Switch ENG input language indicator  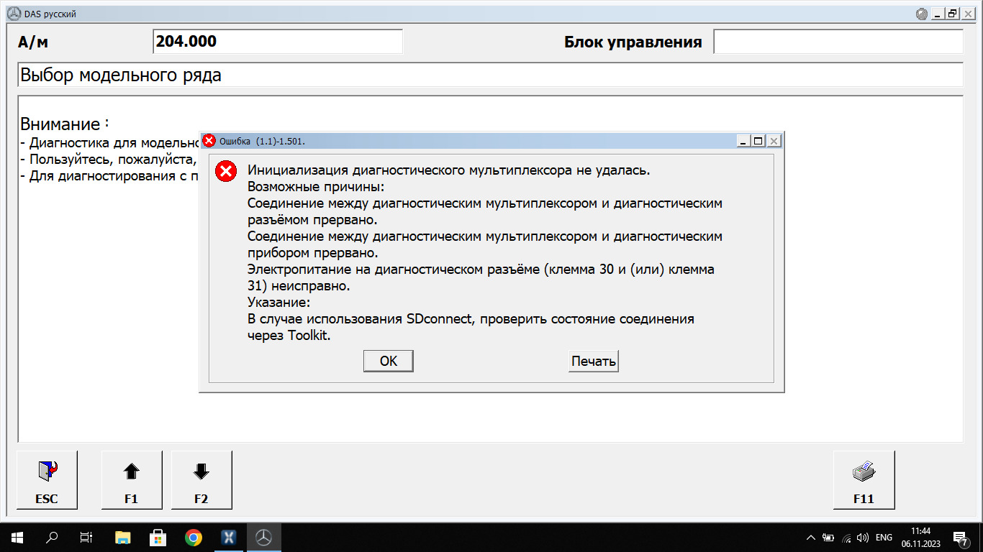(x=884, y=537)
